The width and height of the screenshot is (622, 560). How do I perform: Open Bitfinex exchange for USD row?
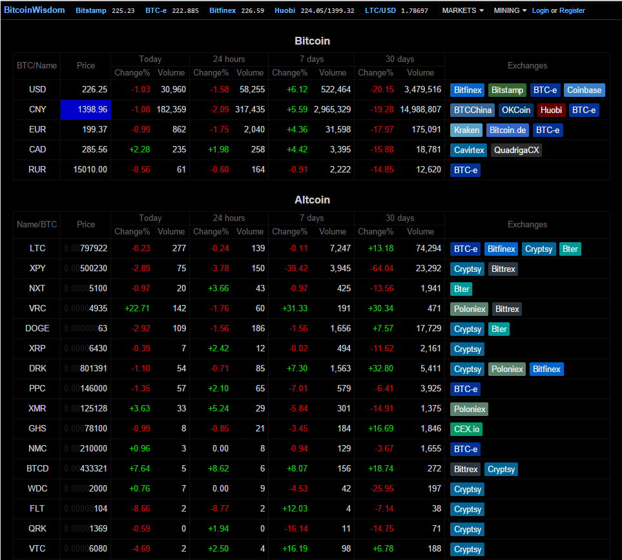(x=467, y=90)
